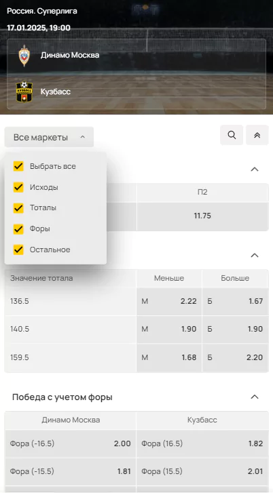Click the match date '17.01.2025, 19:00'
Viewport: 273px width, 493px height.
[x=39, y=28]
